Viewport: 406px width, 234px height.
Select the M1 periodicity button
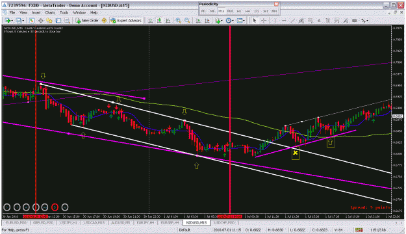click(x=203, y=11)
